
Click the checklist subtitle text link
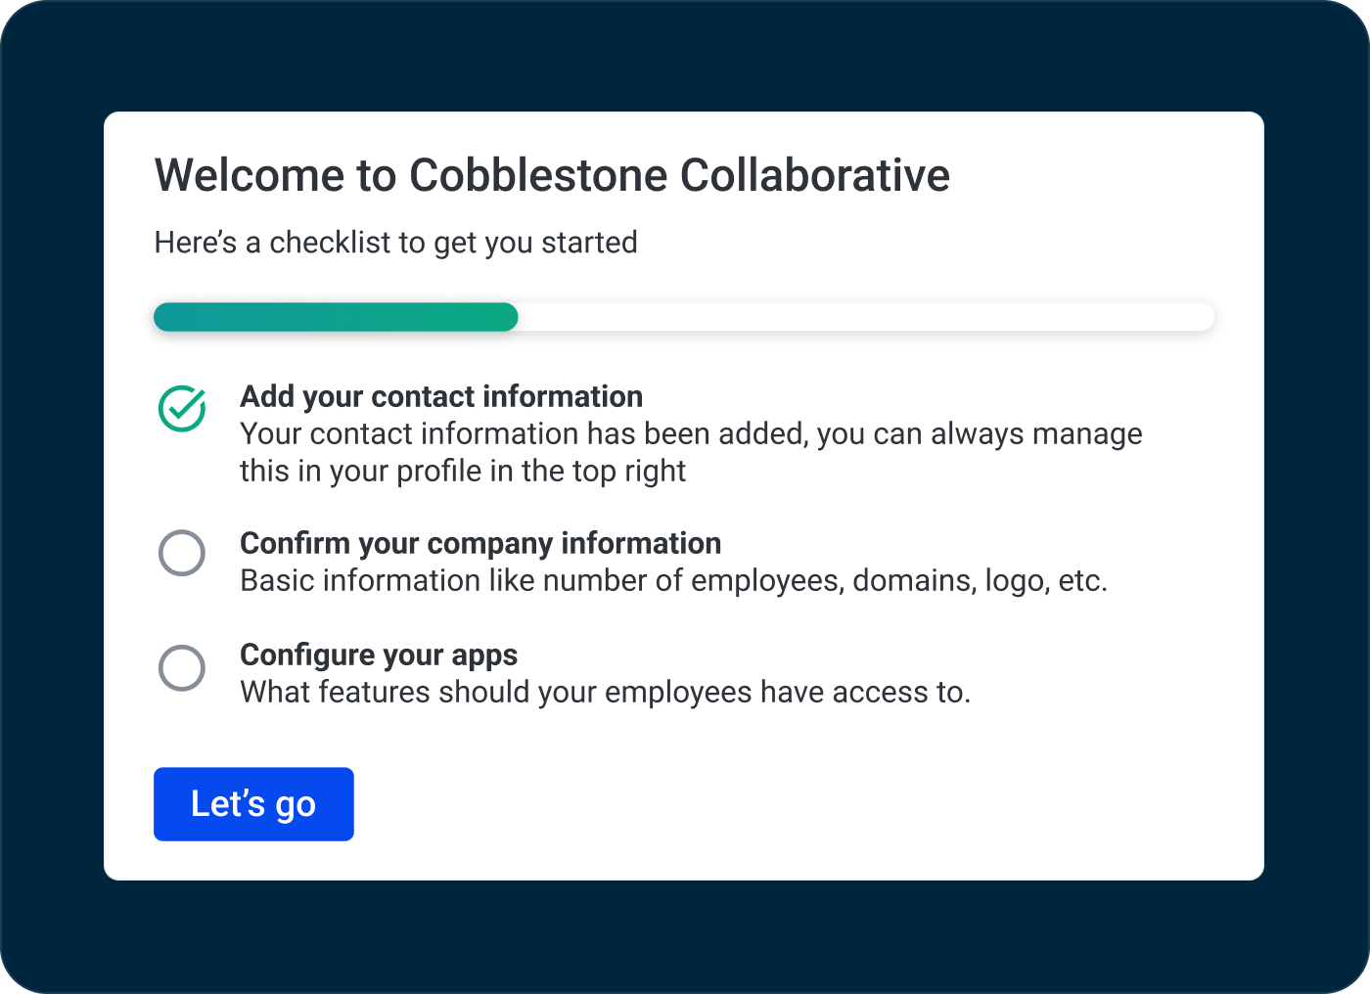pos(395,243)
